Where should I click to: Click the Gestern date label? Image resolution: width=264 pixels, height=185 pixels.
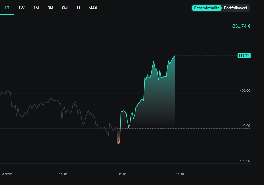pos(7,174)
